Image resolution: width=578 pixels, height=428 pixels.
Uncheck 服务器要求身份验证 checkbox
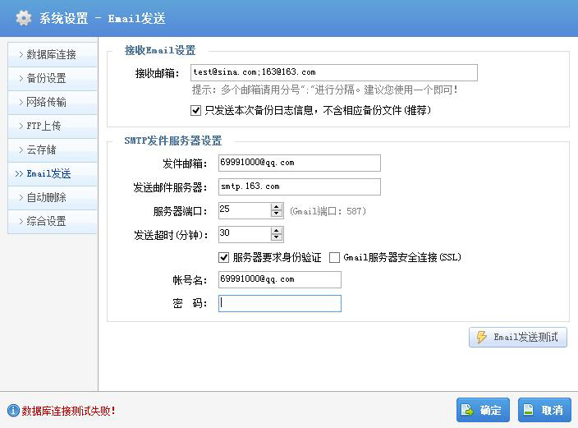click(x=224, y=257)
